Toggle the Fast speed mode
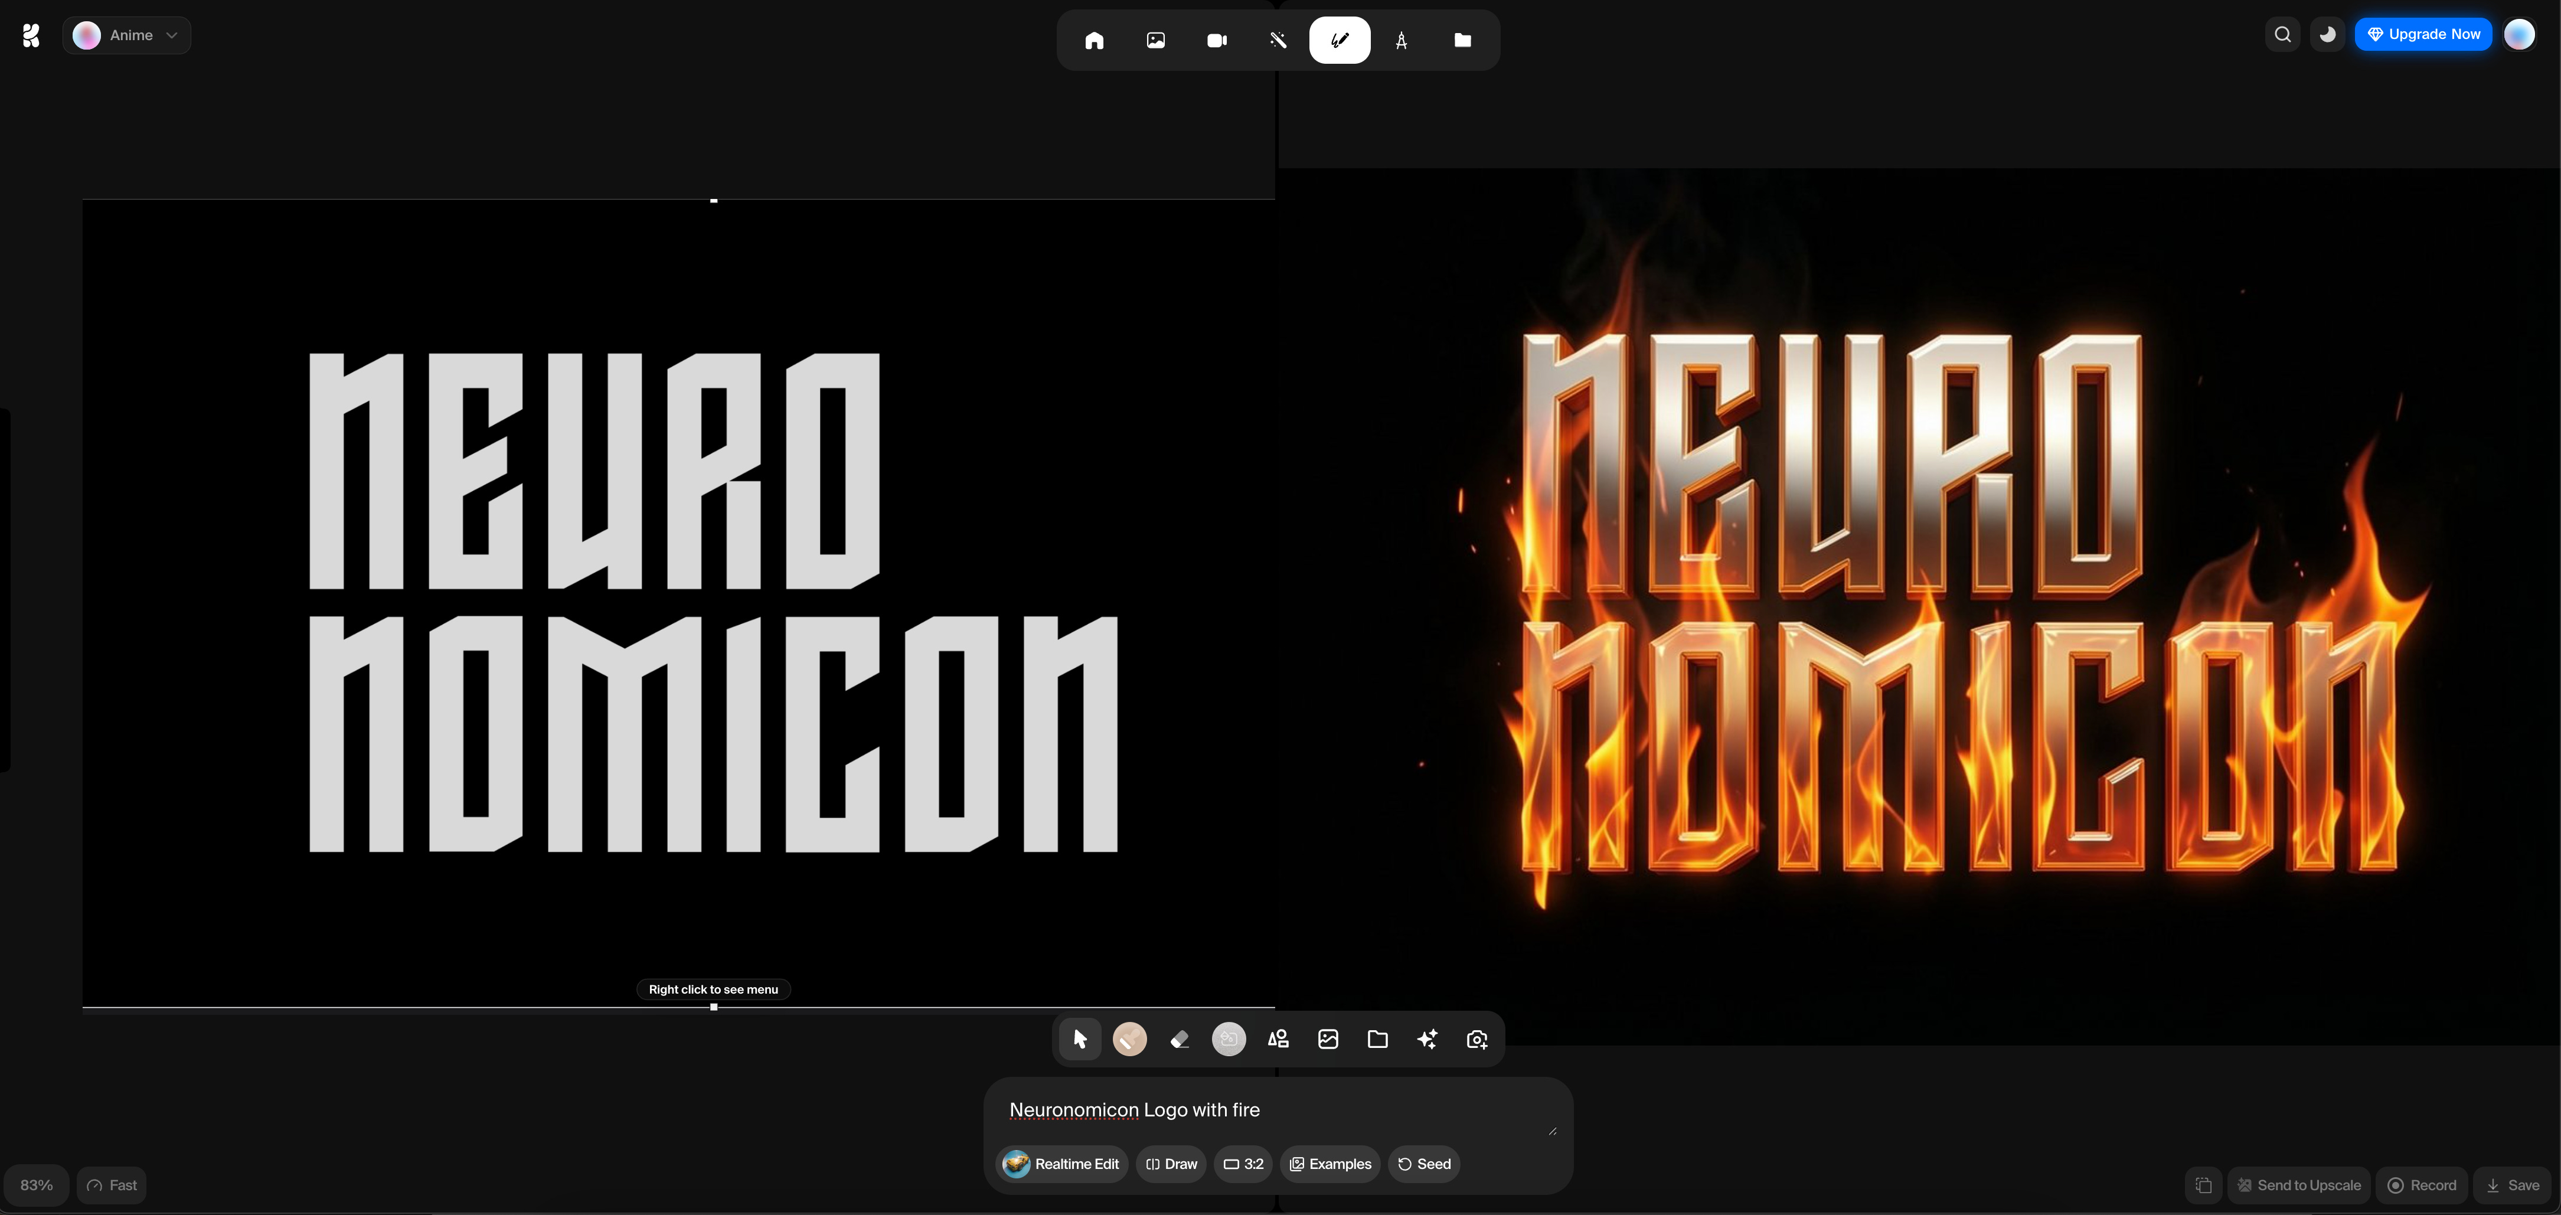This screenshot has width=2561, height=1215. [112, 1185]
